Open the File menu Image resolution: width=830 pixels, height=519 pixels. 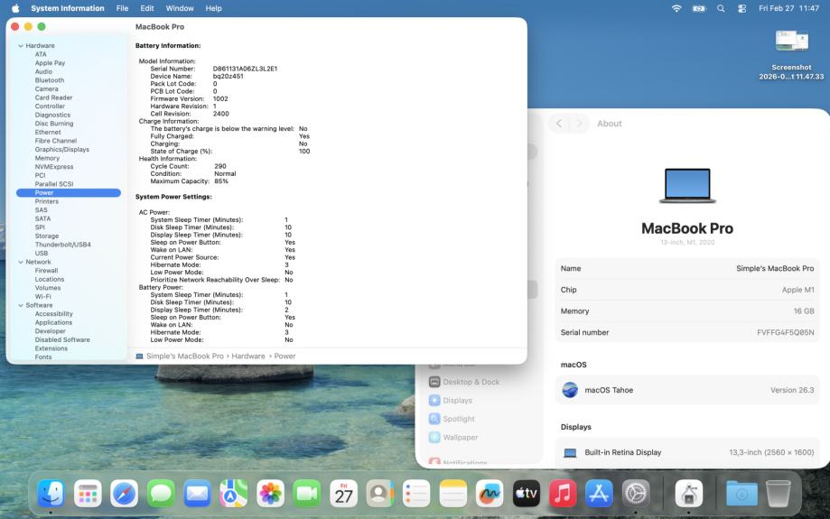pos(122,8)
